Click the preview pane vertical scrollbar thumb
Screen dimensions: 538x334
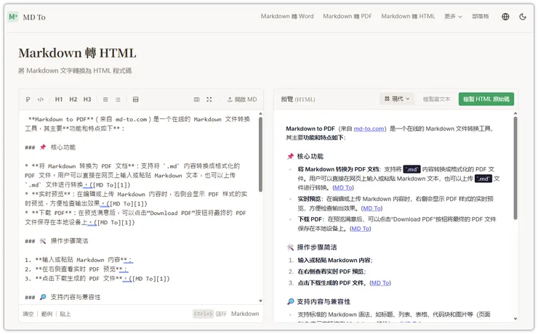pos(515,168)
